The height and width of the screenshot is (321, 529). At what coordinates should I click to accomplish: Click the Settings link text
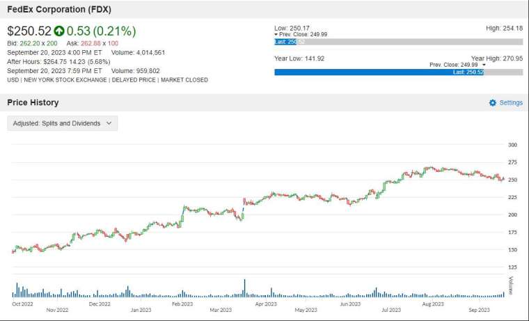[511, 102]
